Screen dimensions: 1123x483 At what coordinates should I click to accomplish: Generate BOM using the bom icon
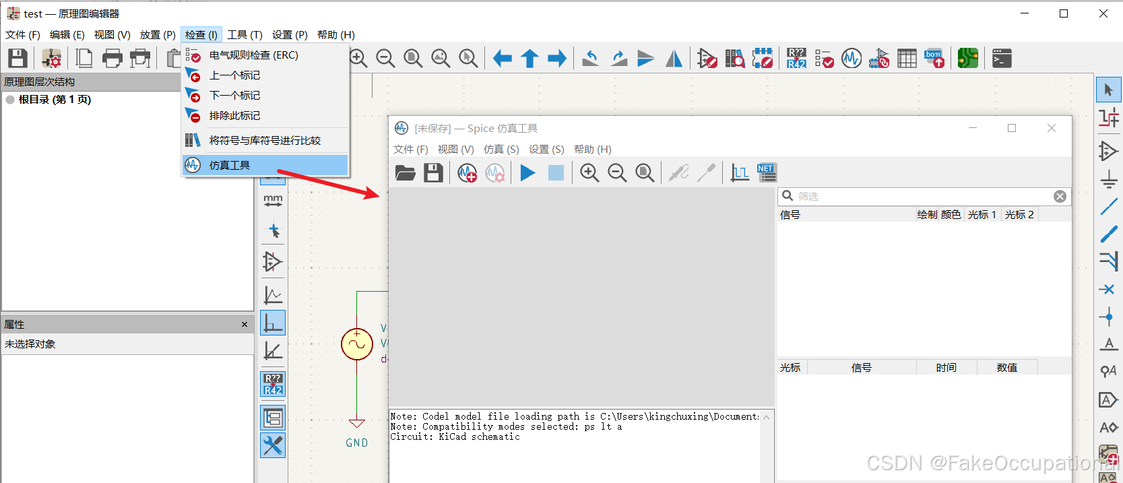(x=934, y=59)
